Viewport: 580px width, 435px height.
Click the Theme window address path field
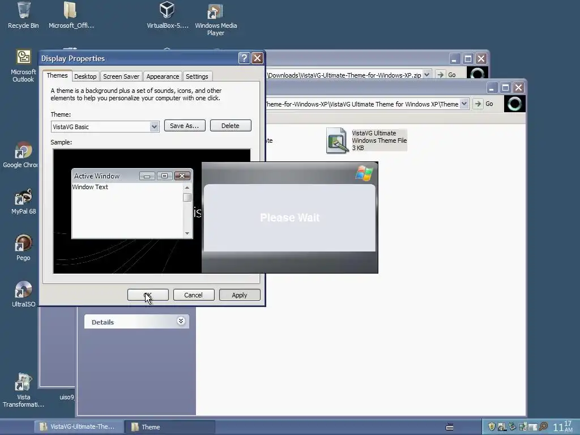[x=362, y=104]
